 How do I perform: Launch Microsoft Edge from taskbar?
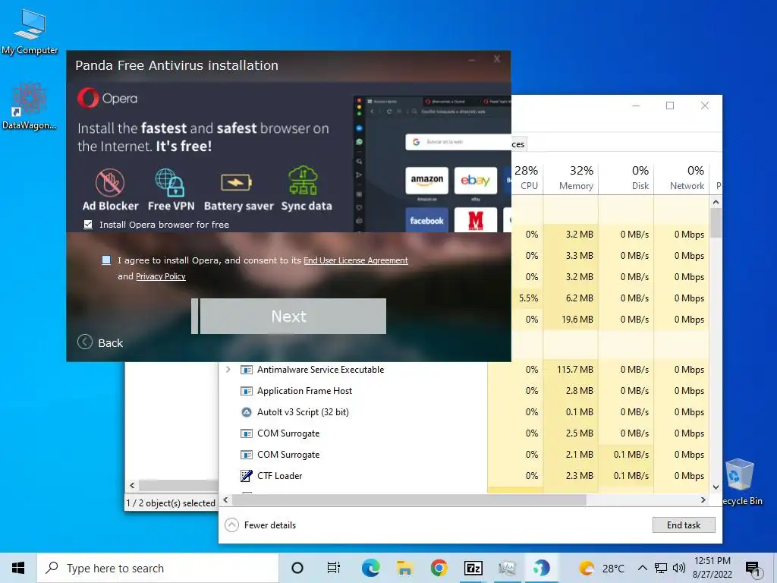pos(370,568)
